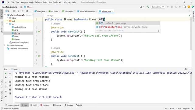
Task: Open the File menu
Action: click(x=8, y=2)
